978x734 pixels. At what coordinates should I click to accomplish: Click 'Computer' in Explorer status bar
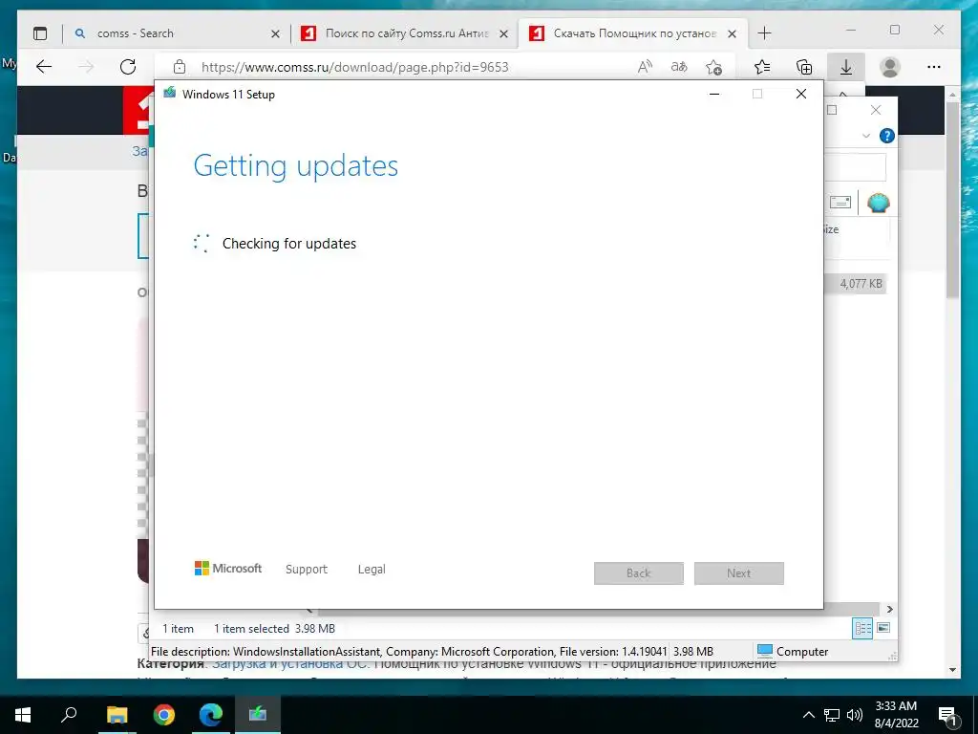click(x=793, y=652)
